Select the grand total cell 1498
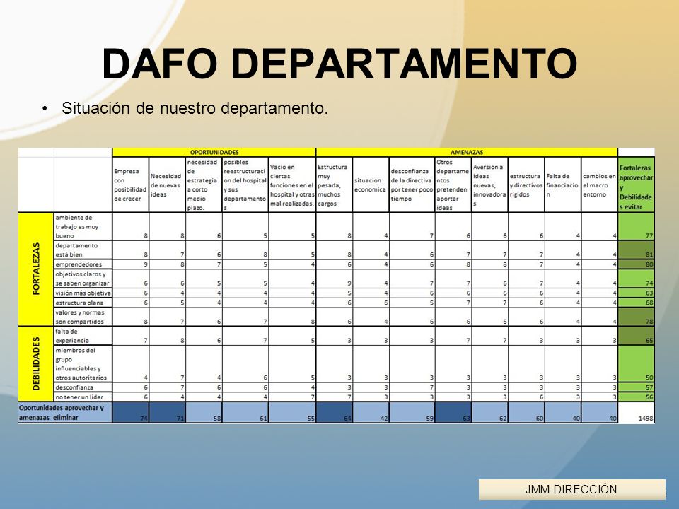This screenshot has width=679, height=509. [x=636, y=413]
